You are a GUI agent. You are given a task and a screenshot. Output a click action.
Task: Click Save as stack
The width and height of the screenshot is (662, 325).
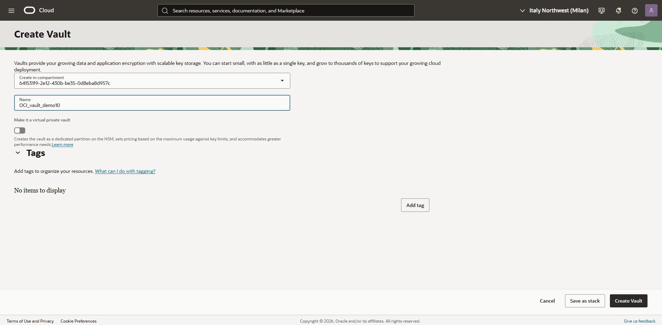[585, 301]
